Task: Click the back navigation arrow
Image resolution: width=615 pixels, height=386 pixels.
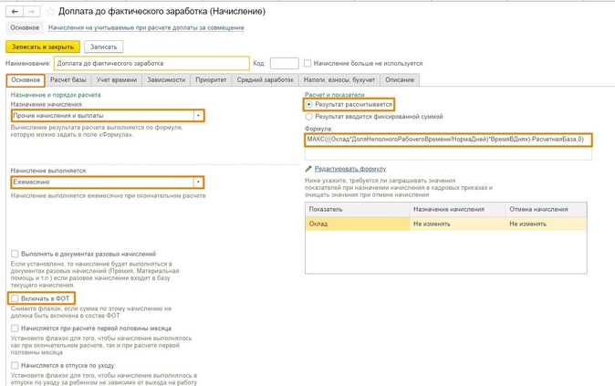Action: click(15, 11)
